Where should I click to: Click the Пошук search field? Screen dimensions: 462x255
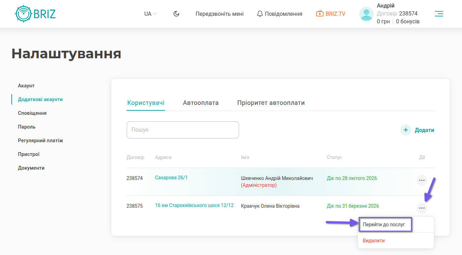pos(183,130)
